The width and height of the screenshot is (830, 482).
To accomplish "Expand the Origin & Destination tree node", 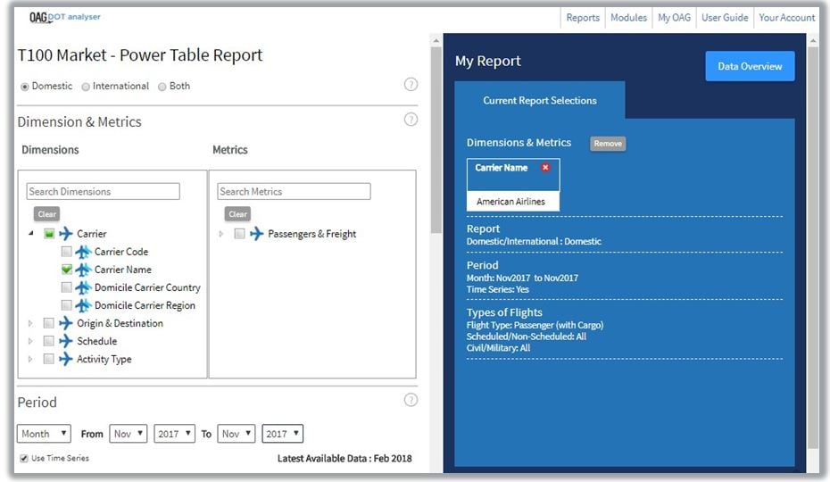I will [32, 323].
